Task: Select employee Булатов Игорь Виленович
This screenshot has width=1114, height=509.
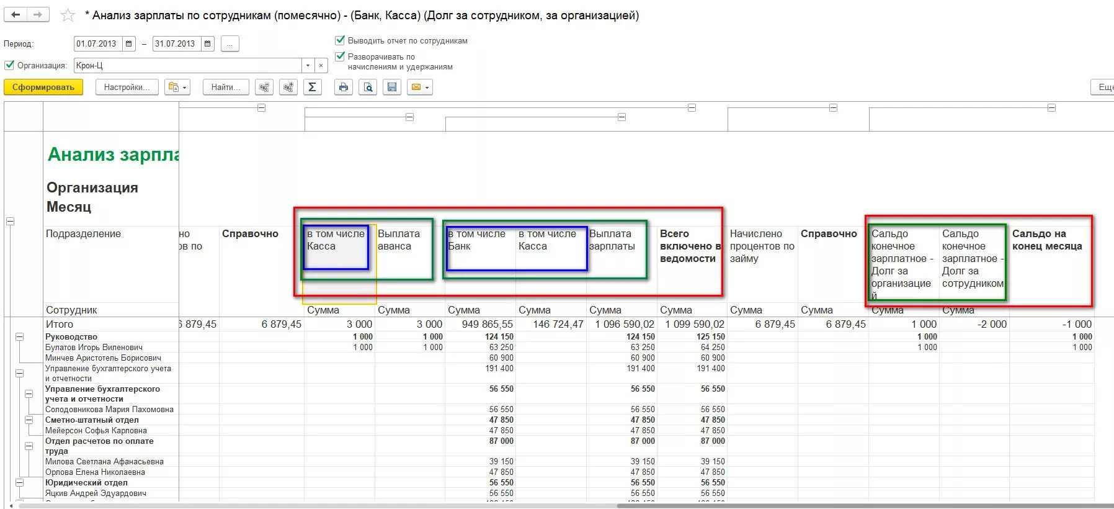Action: tap(94, 348)
